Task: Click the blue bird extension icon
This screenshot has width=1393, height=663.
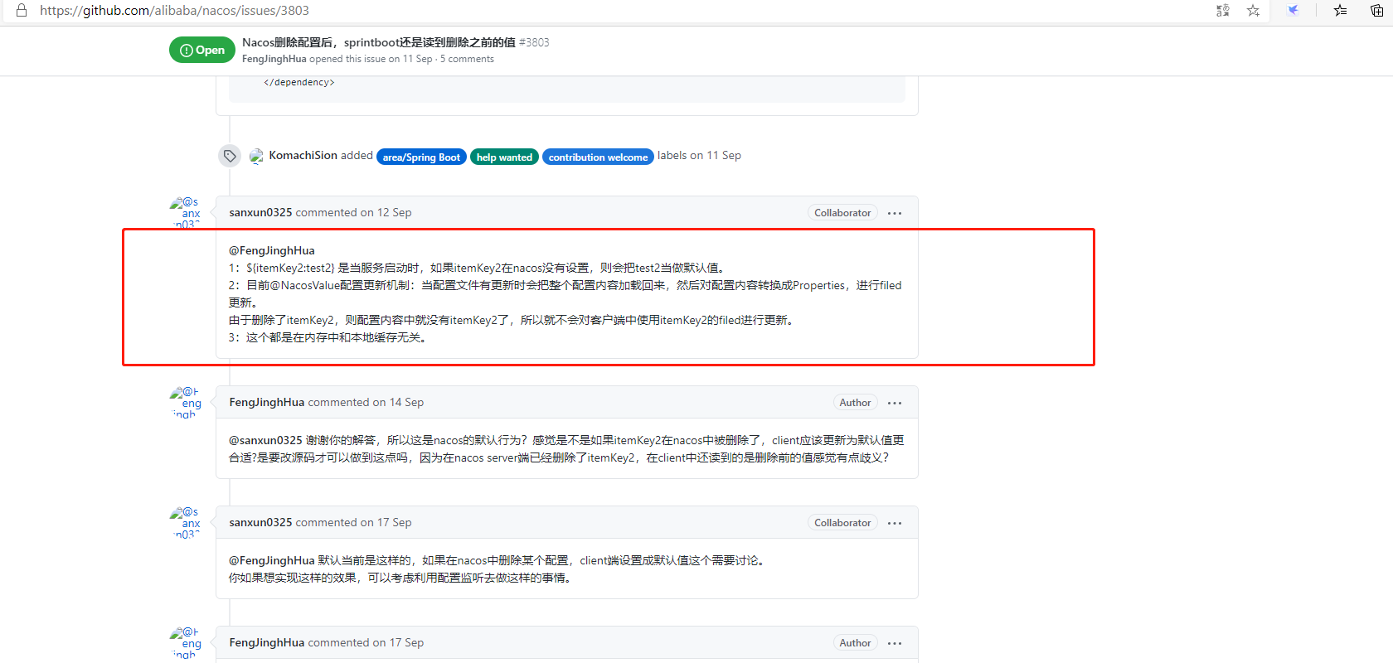Action: (1293, 10)
